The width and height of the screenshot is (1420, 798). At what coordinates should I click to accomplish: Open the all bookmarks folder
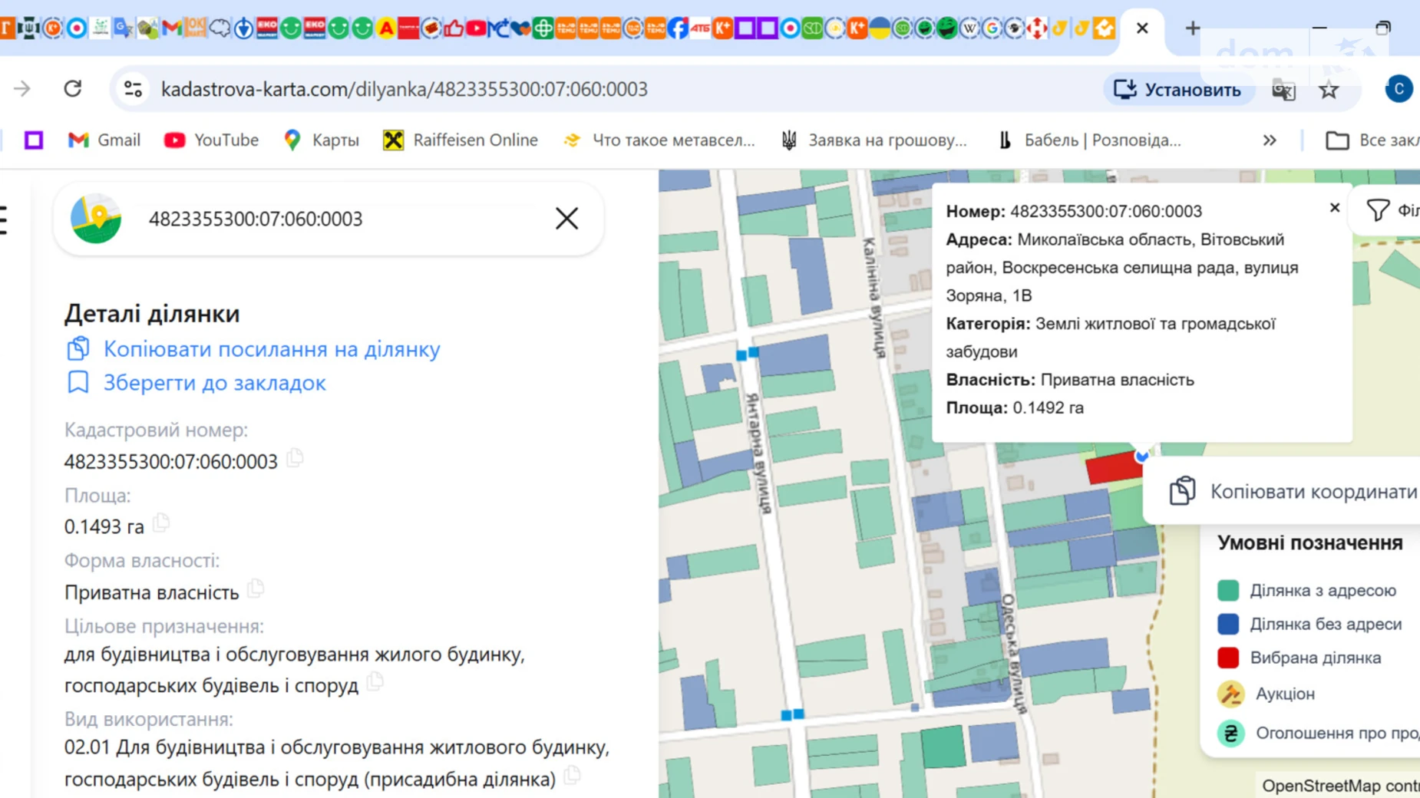pos(1369,140)
